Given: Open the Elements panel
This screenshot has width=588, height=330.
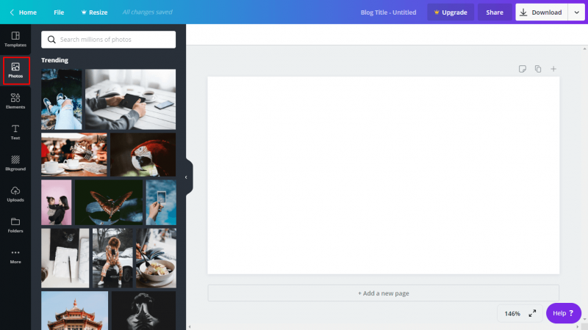Looking at the screenshot, I should [x=15, y=101].
